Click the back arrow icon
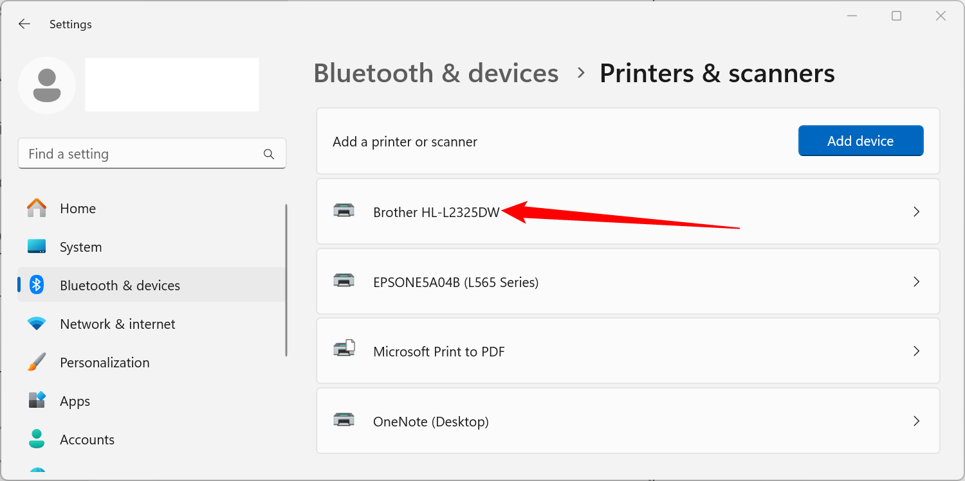Screen dimensions: 965x481 tap(24, 24)
